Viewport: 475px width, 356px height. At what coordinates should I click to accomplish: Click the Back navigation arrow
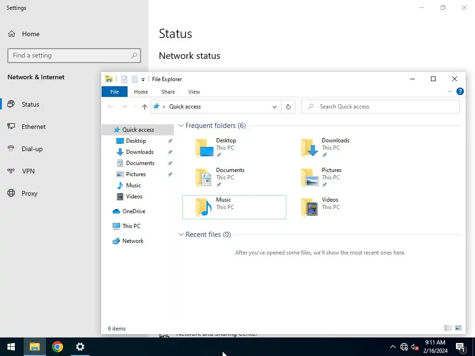click(110, 107)
